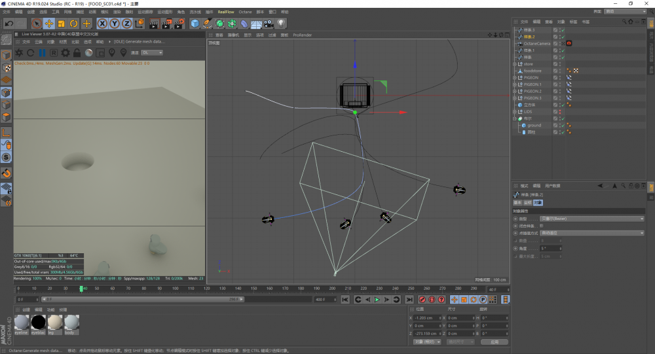This screenshot has width=655, height=354.
Task: Open the RealFlow menu
Action: (x=225, y=12)
